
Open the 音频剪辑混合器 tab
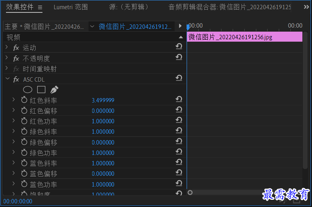[229, 7]
